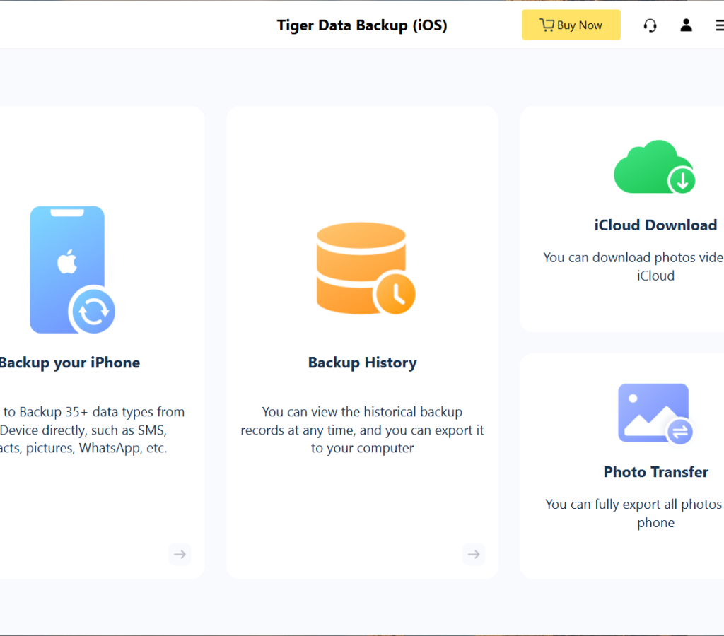Image resolution: width=724 pixels, height=636 pixels.
Task: Click the arrow on the iPhone backup card
Action: pos(180,554)
